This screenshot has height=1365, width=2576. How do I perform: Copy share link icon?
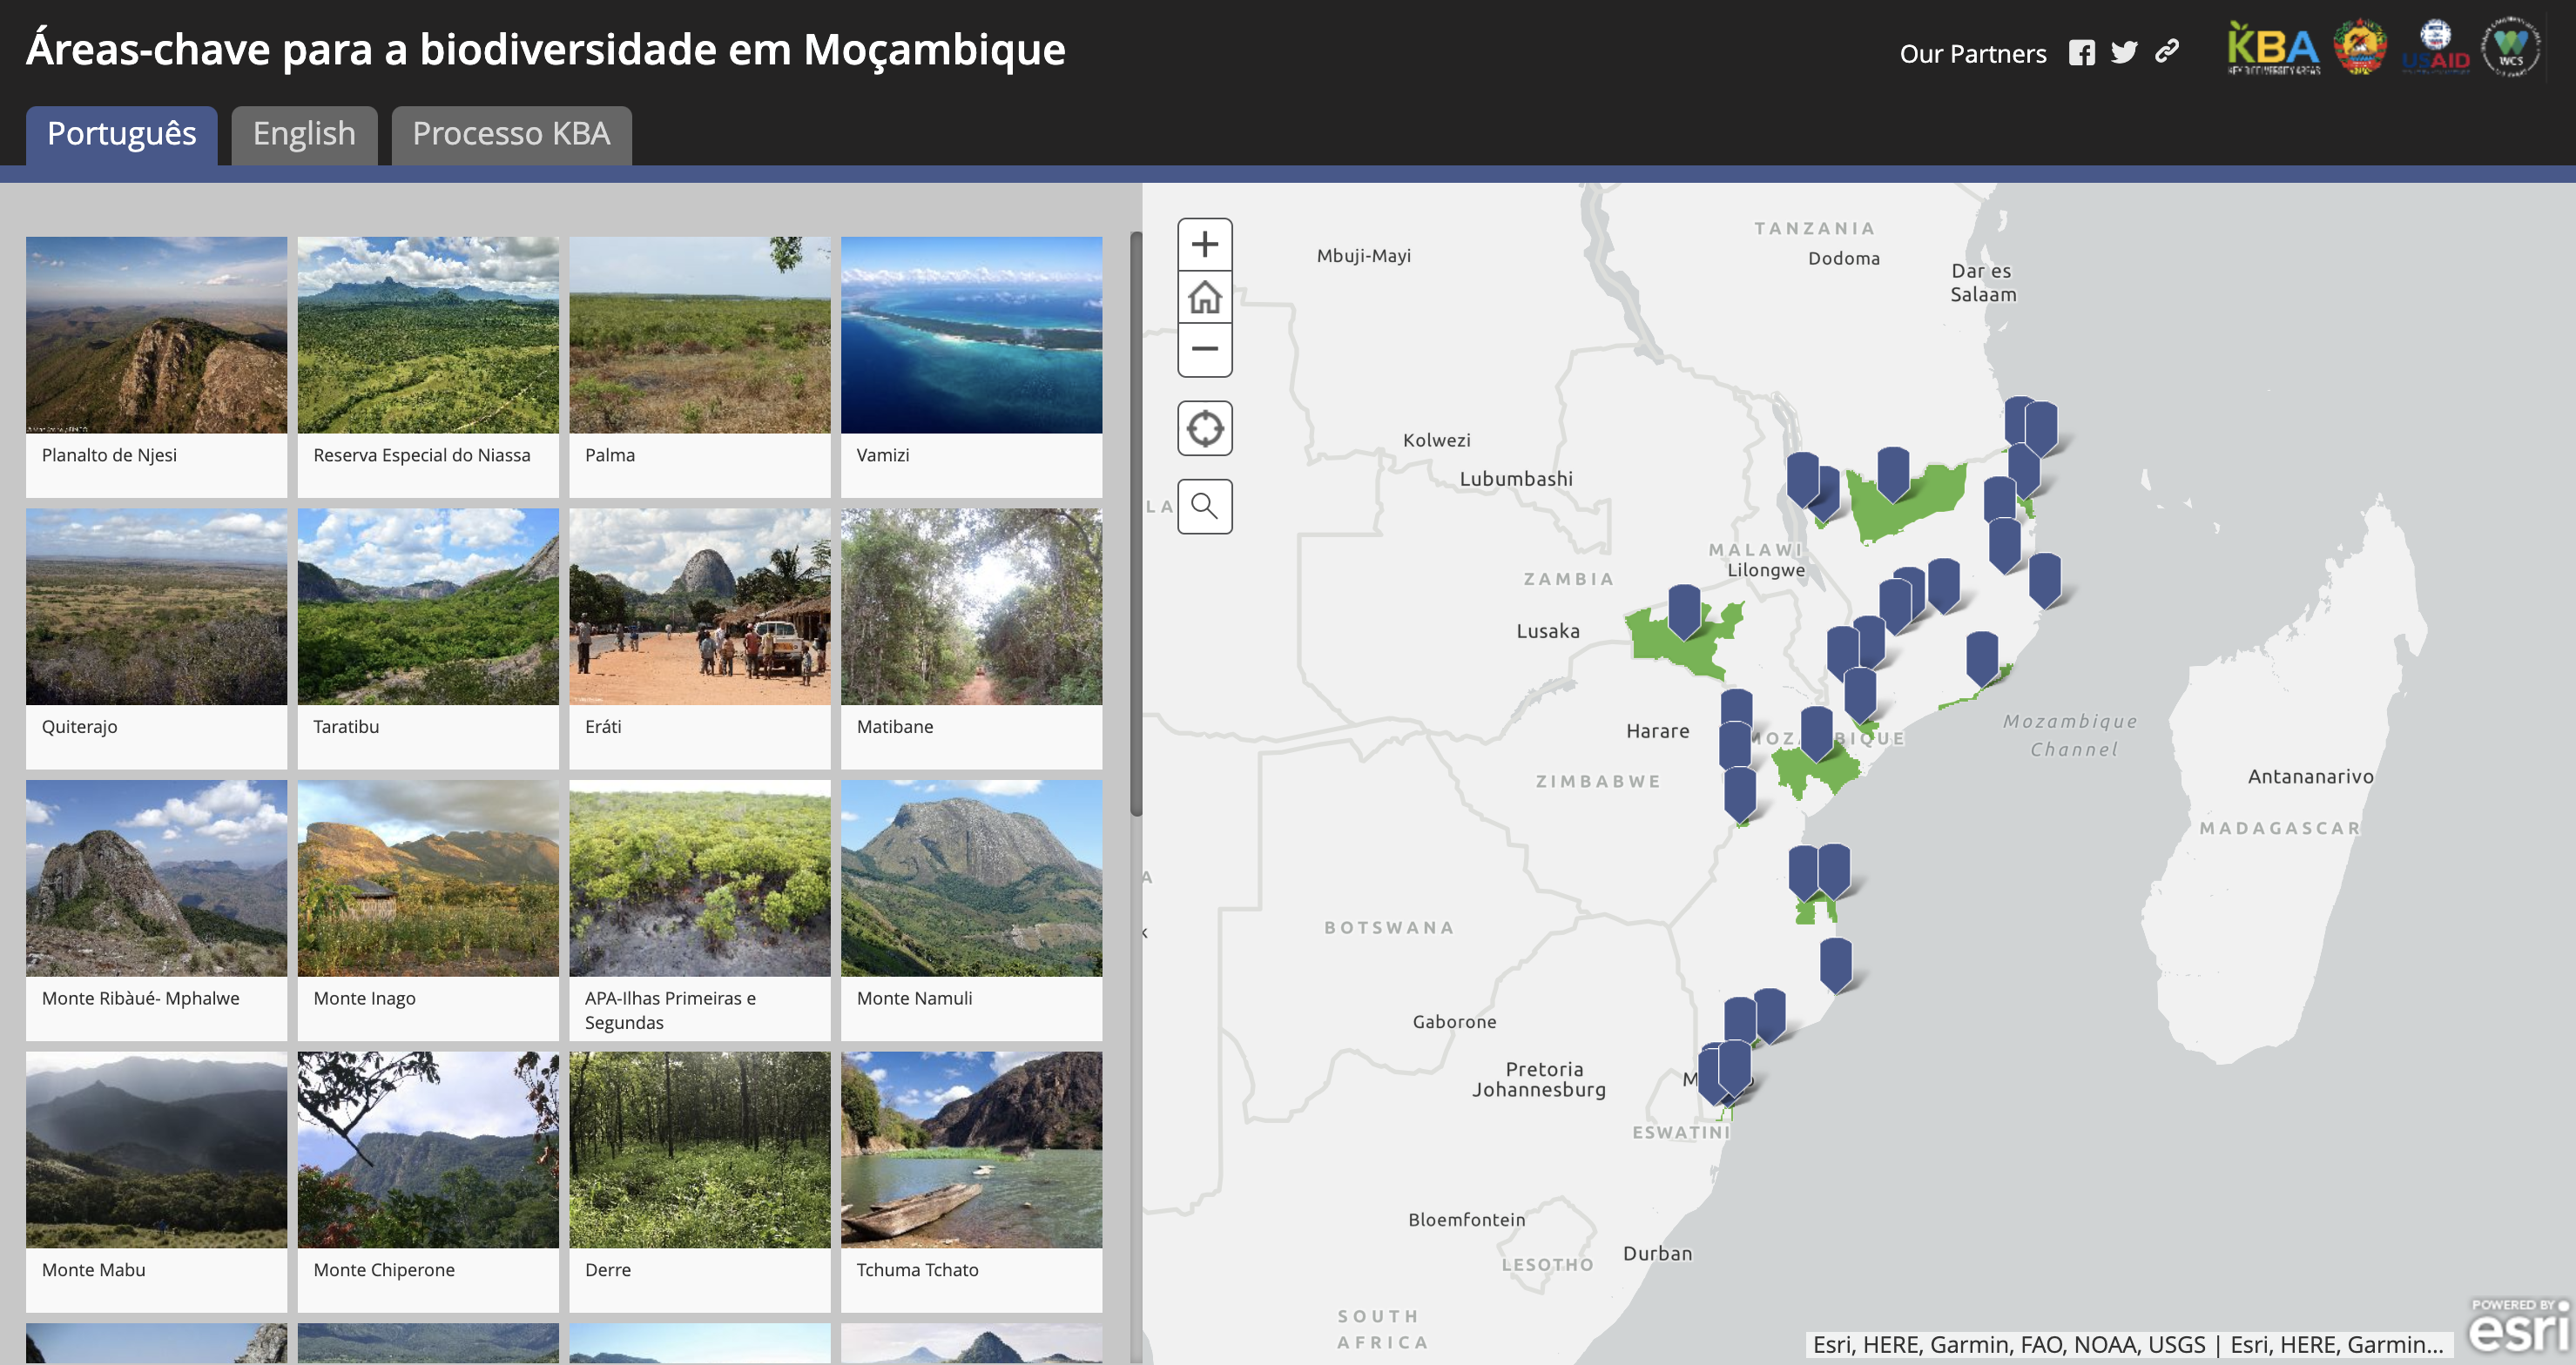(x=2166, y=52)
